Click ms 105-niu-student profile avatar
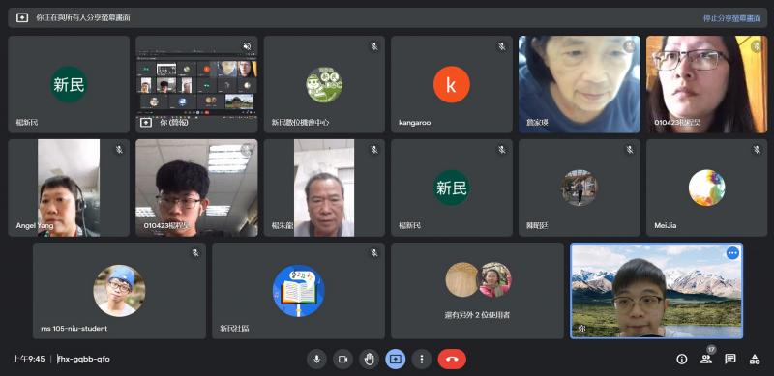 coord(119,291)
